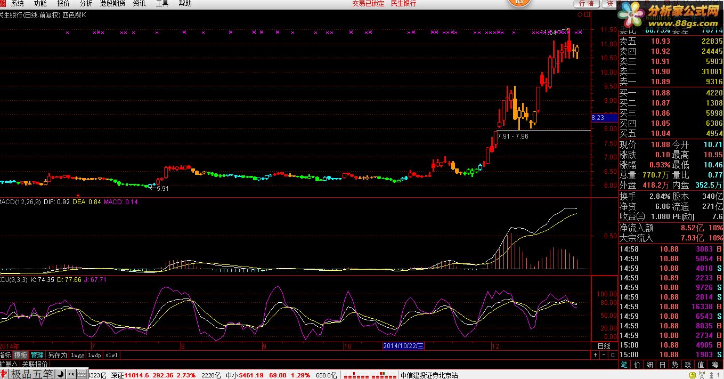The image size is (724, 379).
Task: Open the 系统 menu
Action: pos(18,3)
